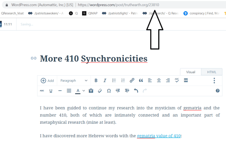Toggle italic text formatting
This screenshot has height=143, width=226.
(105, 81)
